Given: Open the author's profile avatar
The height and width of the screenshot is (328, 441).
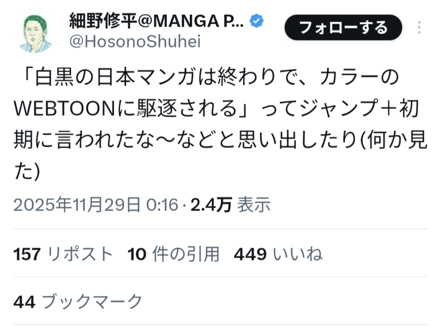Looking at the screenshot, I should pyautogui.click(x=36, y=33).
